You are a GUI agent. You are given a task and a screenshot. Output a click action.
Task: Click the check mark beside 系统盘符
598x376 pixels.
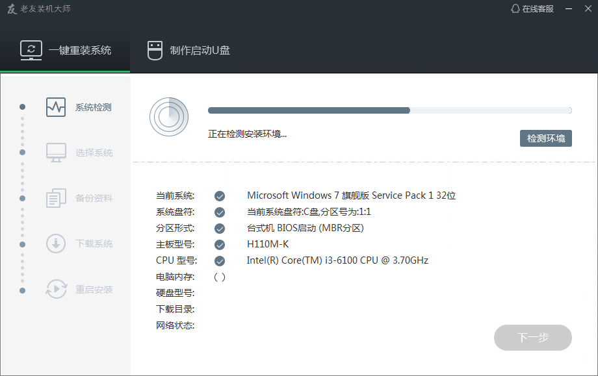[220, 212]
